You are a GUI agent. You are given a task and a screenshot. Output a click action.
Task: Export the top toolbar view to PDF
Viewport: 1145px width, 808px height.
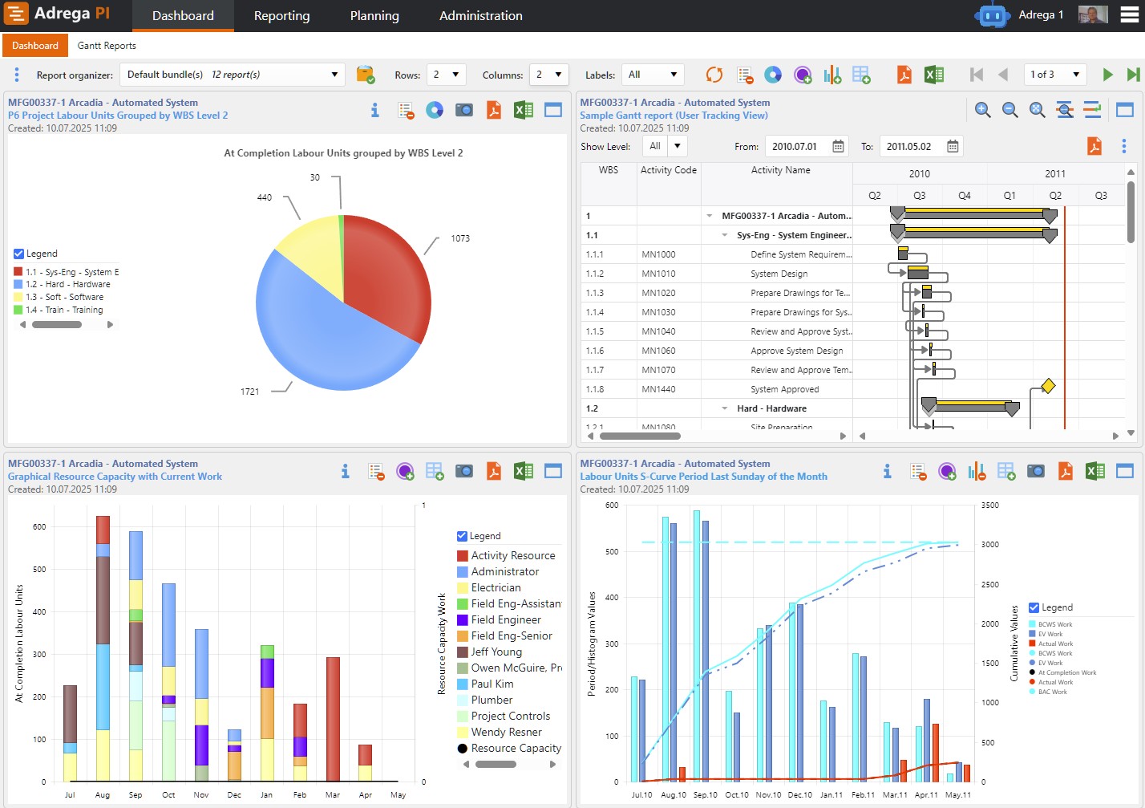click(904, 74)
